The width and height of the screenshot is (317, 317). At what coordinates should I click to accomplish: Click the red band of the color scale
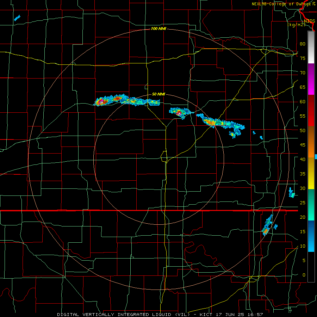[x=311, y=111]
